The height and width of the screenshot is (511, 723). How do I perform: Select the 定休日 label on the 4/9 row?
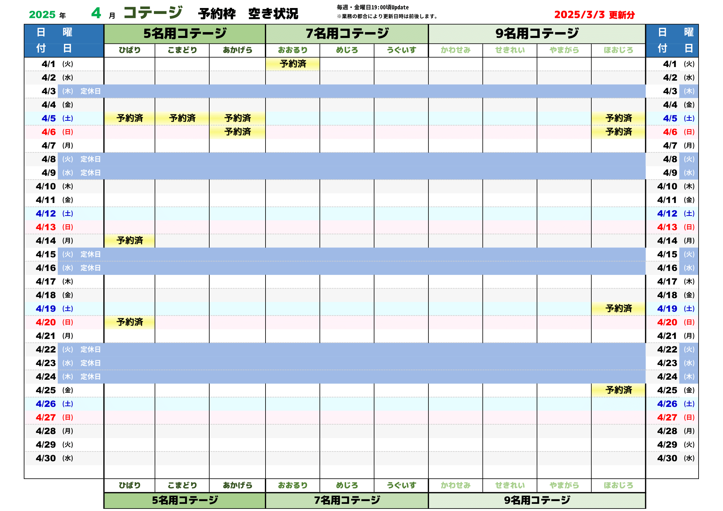pyautogui.click(x=90, y=173)
